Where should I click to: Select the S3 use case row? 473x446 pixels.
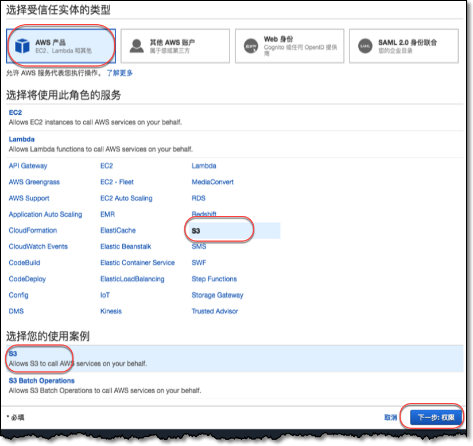pos(235,359)
